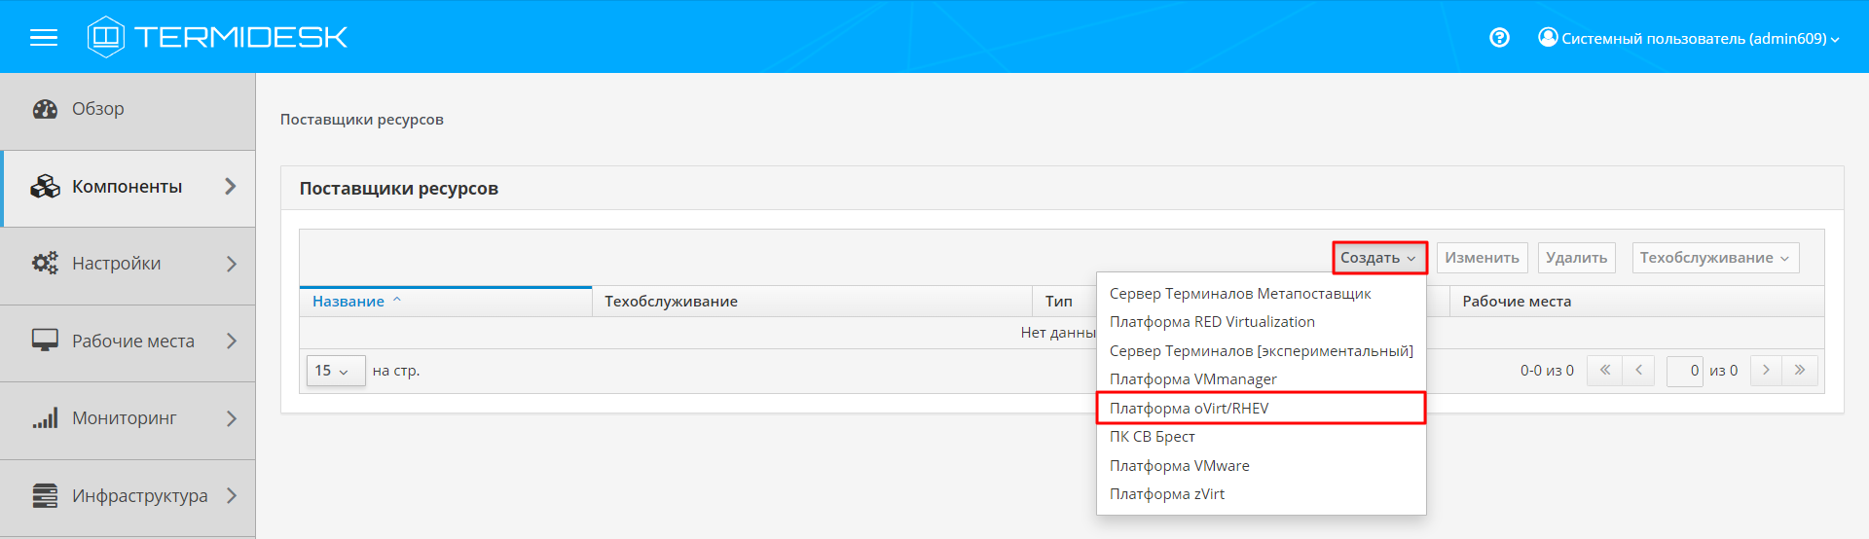This screenshot has width=1869, height=539.
Task: Sort by the Тип column header
Action: (1058, 302)
